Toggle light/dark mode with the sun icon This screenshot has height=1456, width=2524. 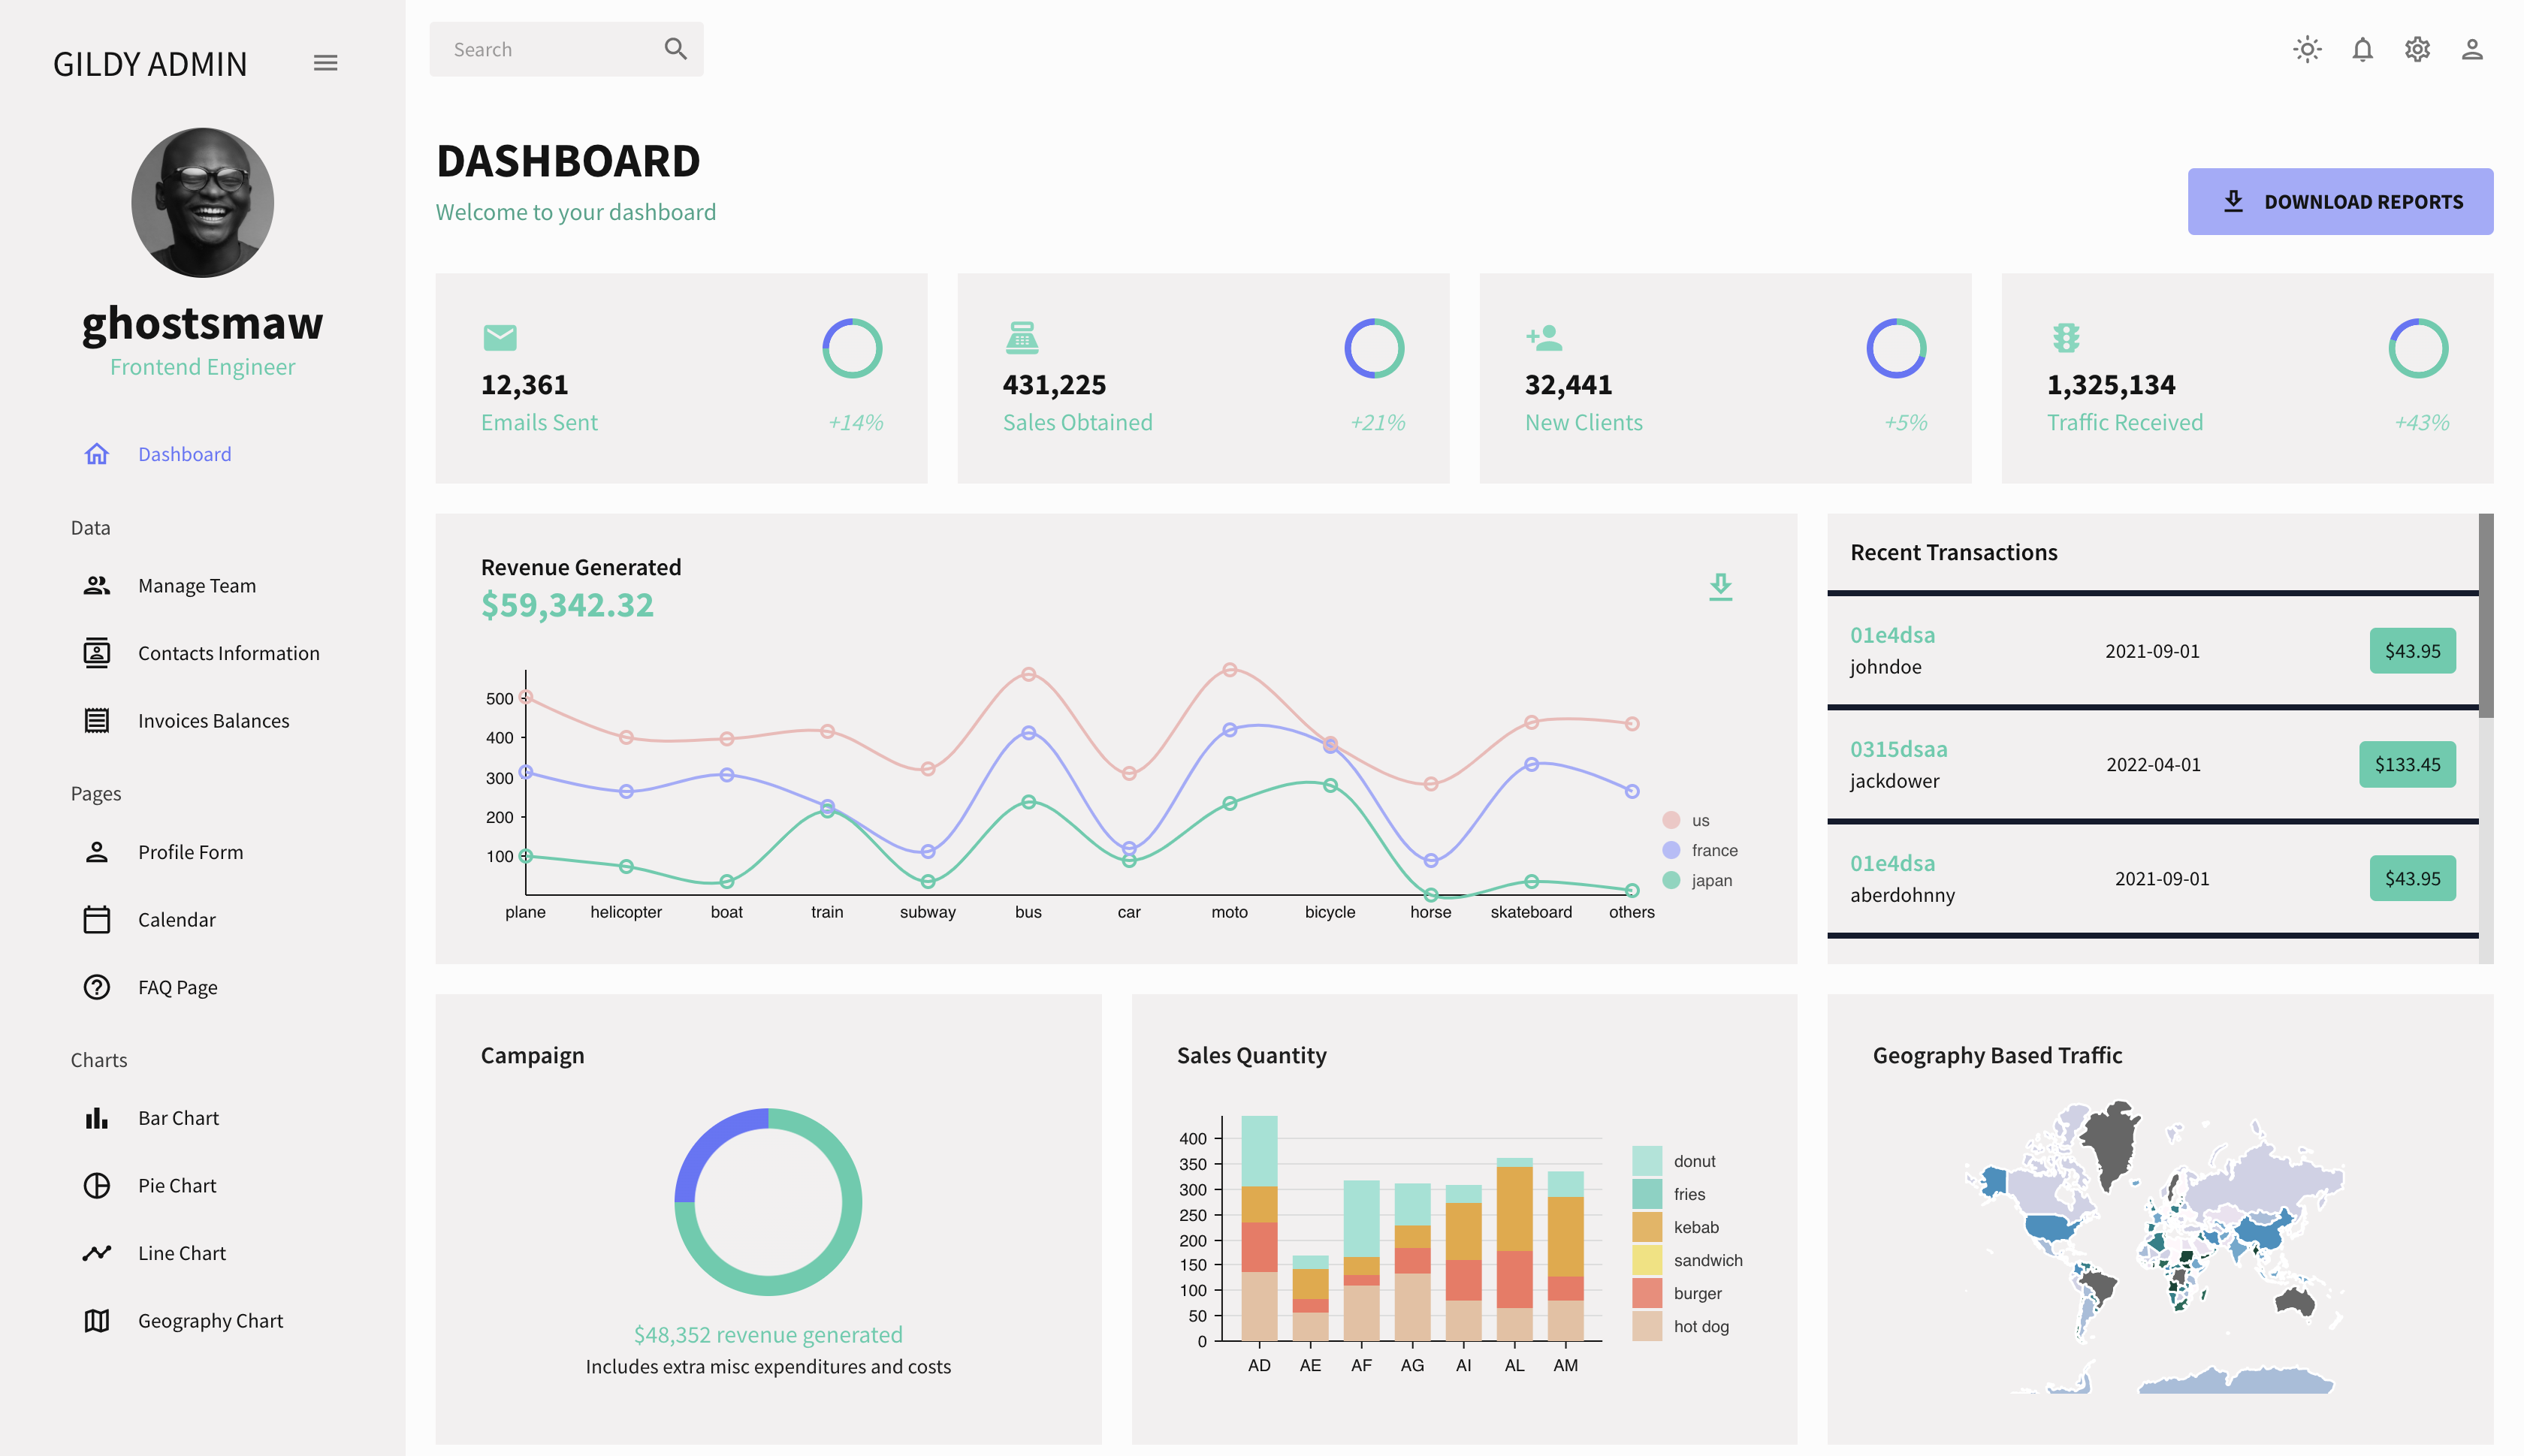point(2307,48)
